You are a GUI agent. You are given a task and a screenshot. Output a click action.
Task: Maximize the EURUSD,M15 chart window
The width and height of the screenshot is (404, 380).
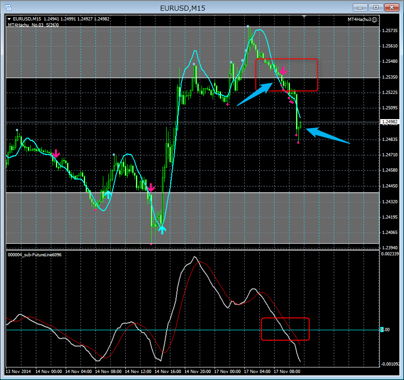376,7
